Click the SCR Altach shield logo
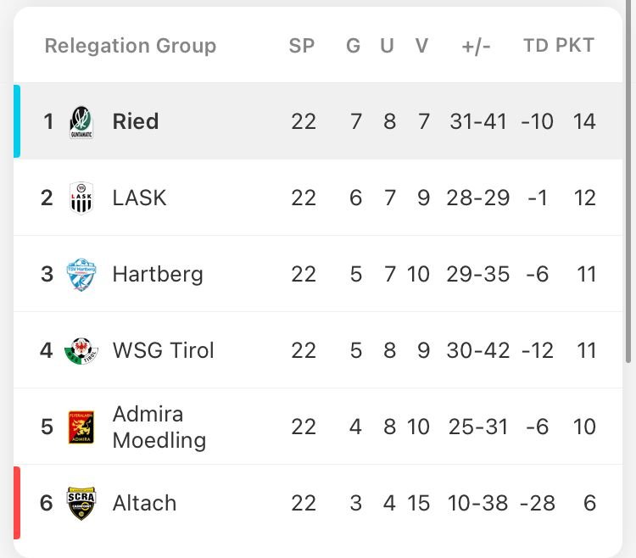Screen dimensions: 636x558 pyautogui.click(x=81, y=503)
